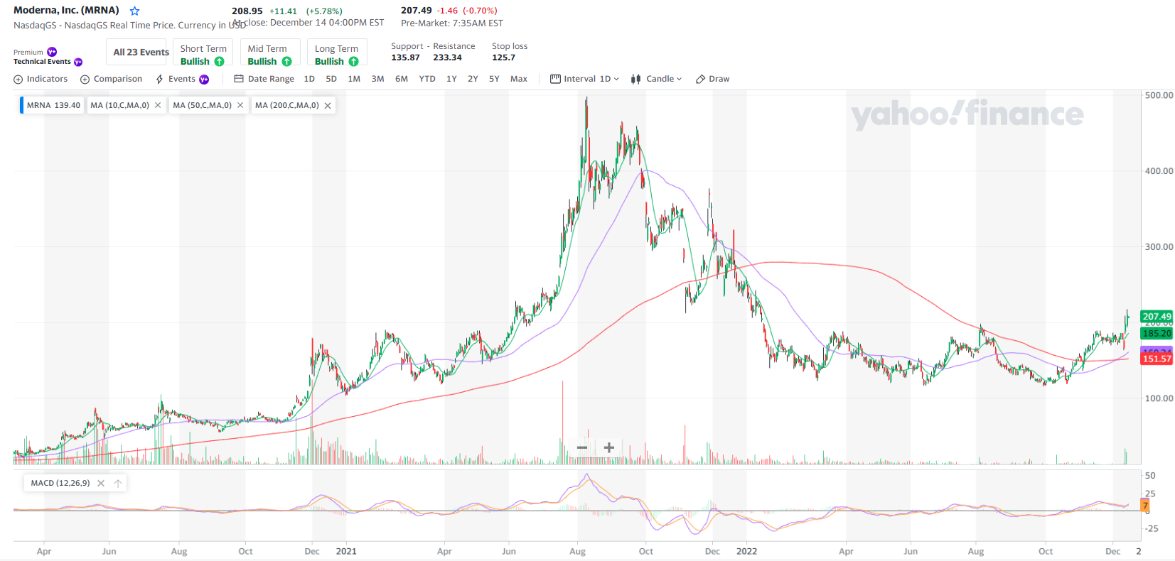Click the MA (200,C,MA,0) label

click(287, 105)
